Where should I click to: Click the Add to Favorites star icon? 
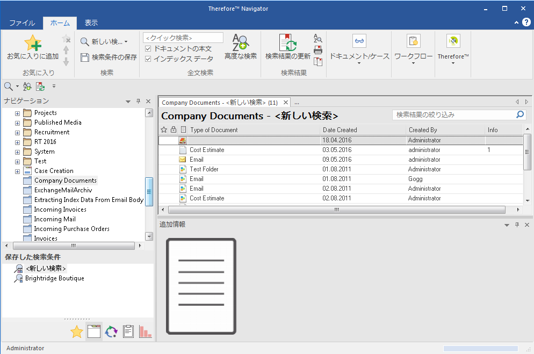[x=33, y=42]
